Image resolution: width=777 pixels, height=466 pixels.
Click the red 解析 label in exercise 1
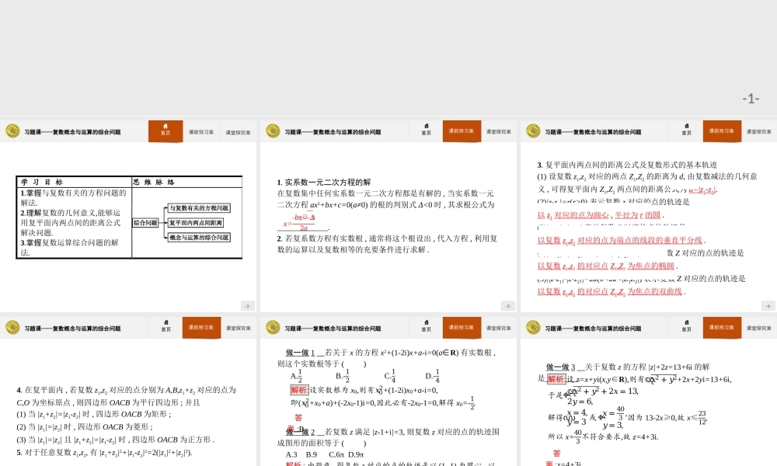pos(299,390)
